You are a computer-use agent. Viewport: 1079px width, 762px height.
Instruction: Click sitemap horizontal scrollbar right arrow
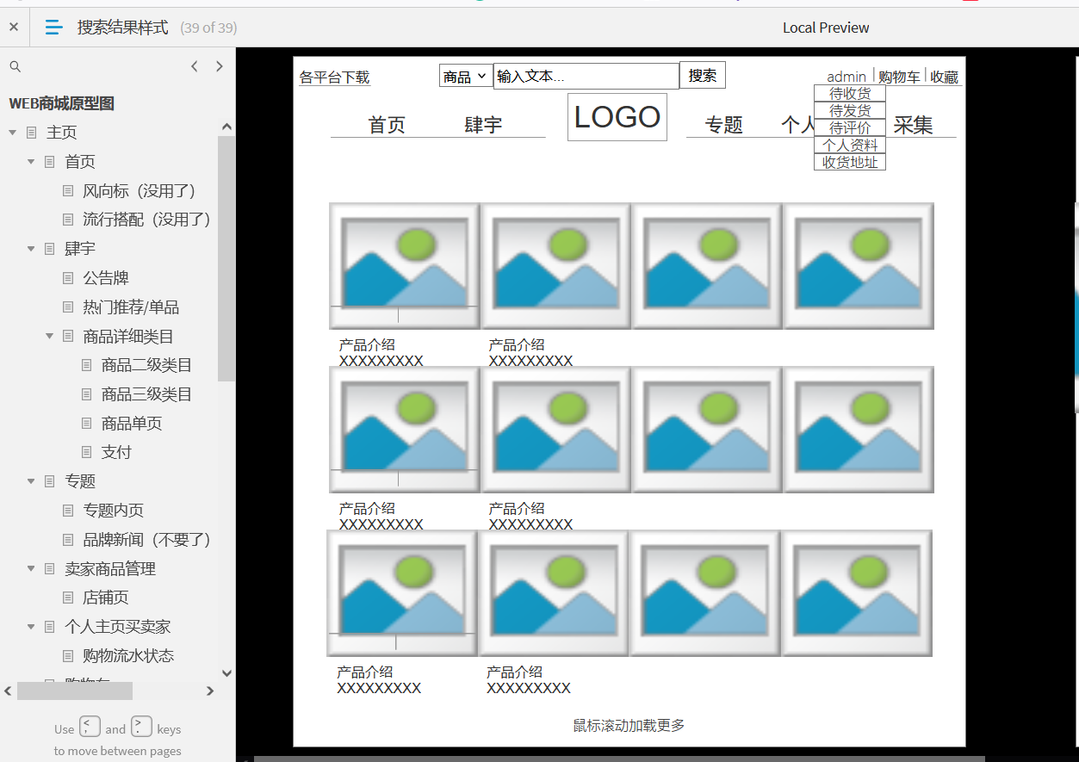coord(210,691)
